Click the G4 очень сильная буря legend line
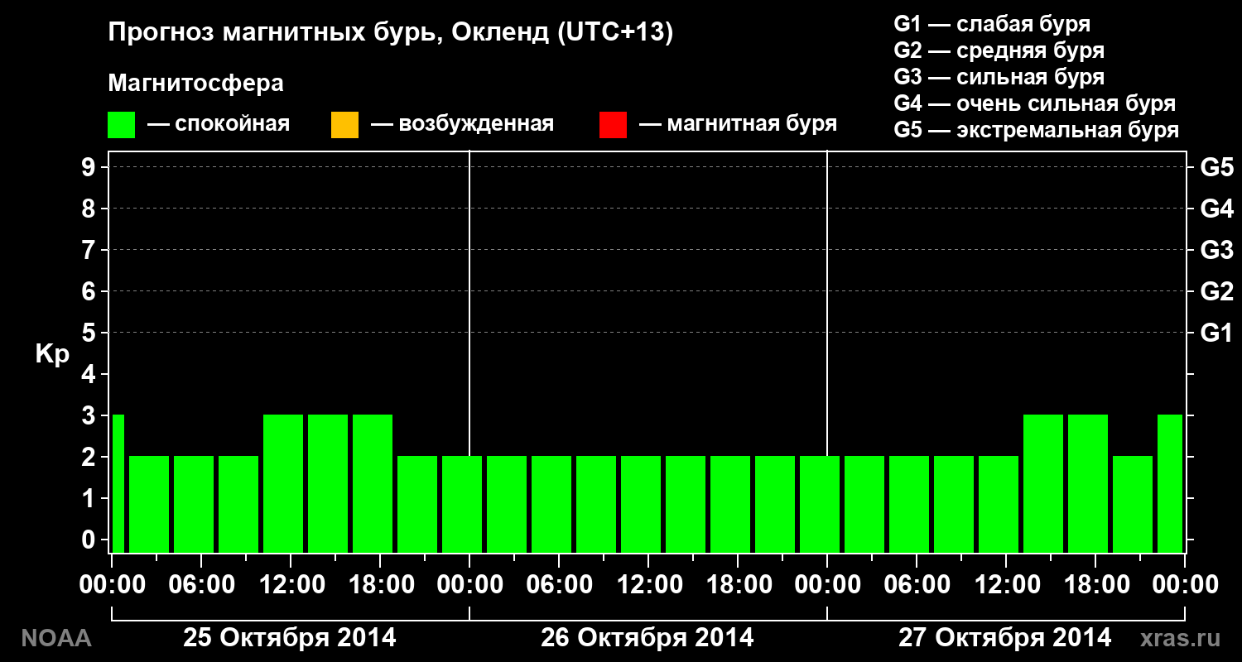Image resolution: width=1242 pixels, height=662 pixels. pos(1035,103)
